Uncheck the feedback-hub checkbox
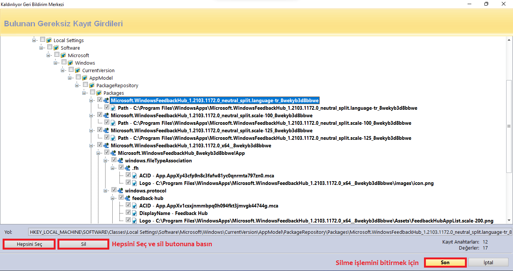 click(x=121, y=198)
